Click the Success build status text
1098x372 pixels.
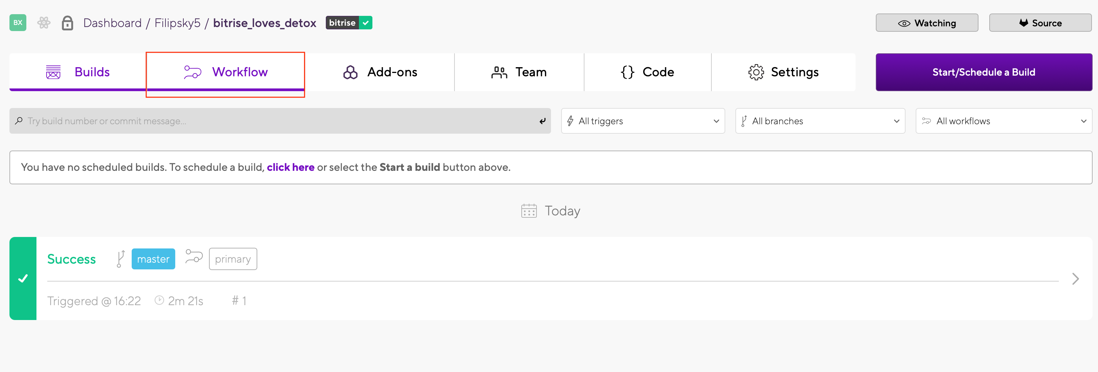point(72,259)
